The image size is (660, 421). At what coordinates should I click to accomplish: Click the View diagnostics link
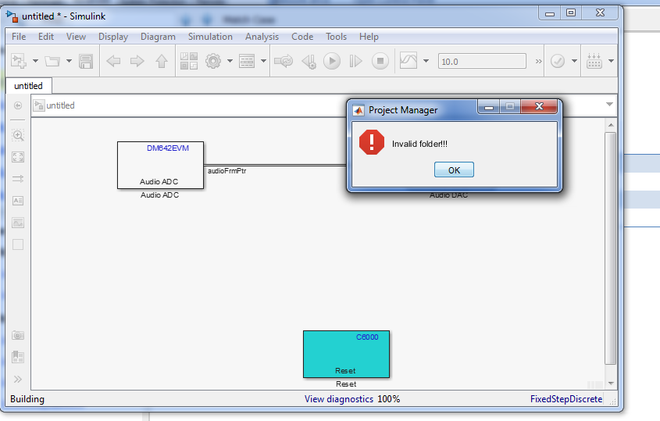[339, 398]
